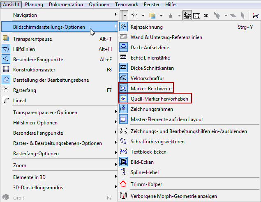Select Reinzeichnung text entry
This screenshot has width=261, height=202.
147,27
